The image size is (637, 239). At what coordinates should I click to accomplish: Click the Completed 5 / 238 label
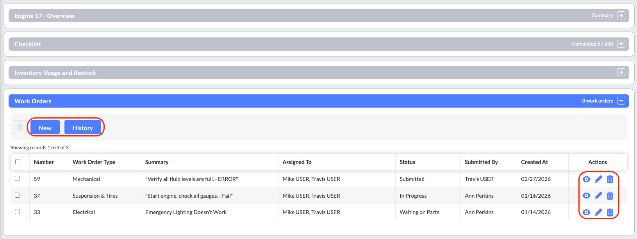point(592,44)
